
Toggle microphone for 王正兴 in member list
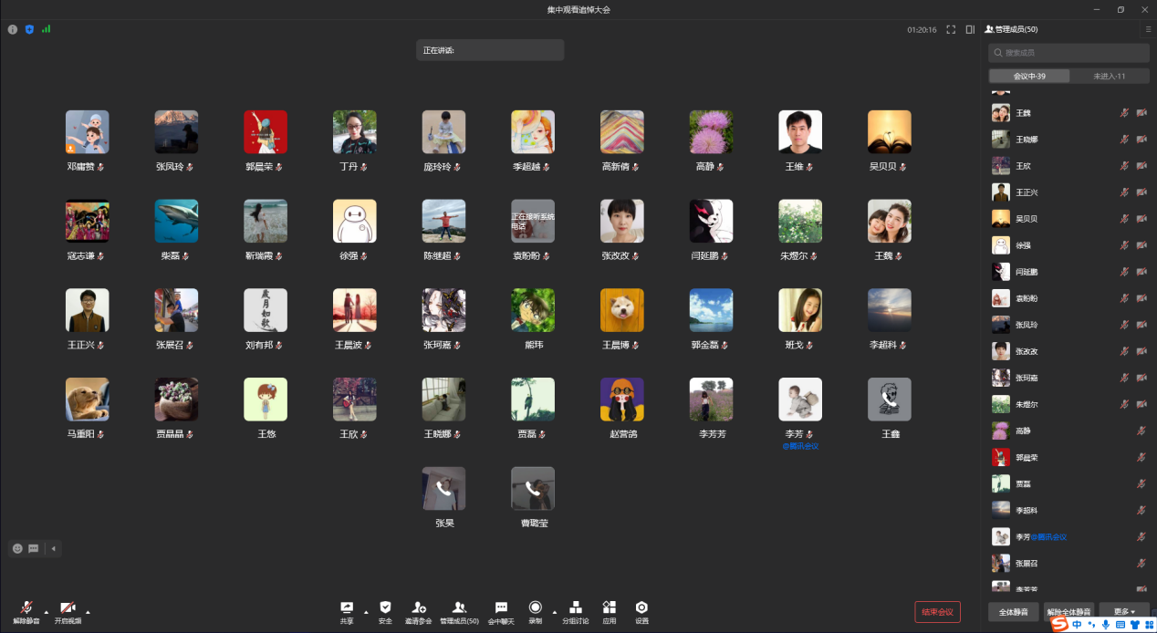(x=1125, y=192)
